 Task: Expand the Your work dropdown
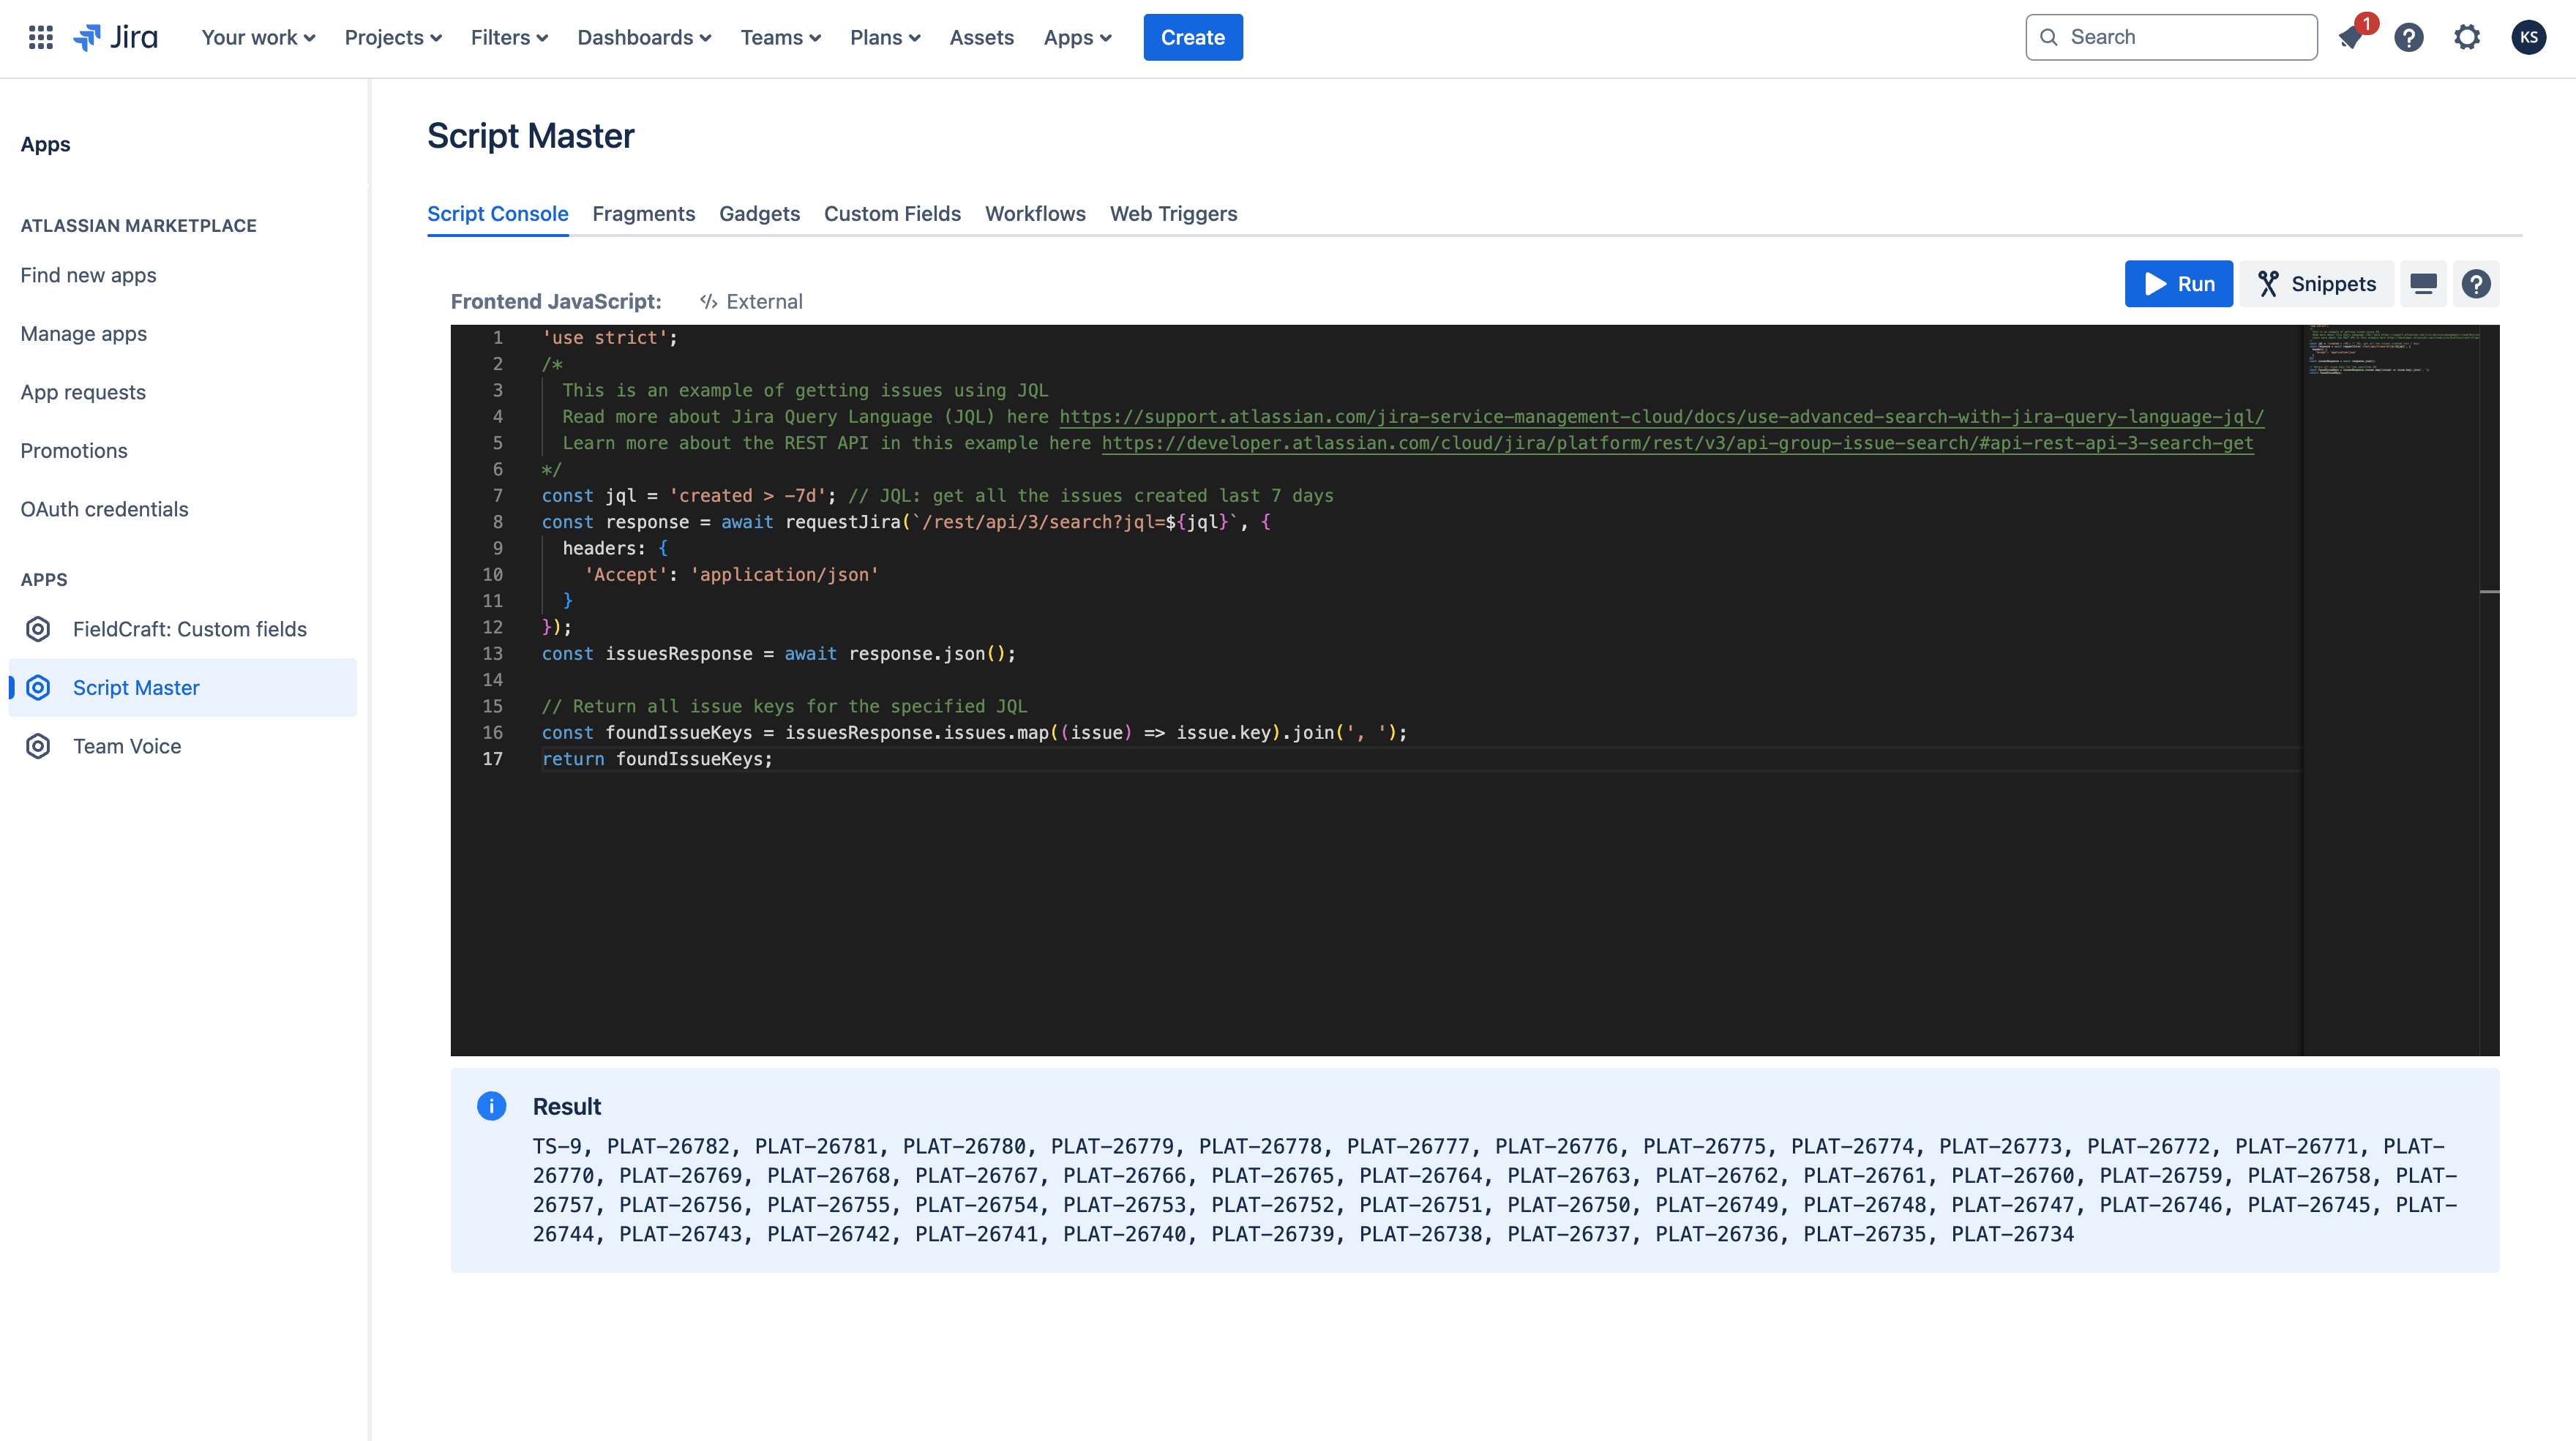point(258,37)
